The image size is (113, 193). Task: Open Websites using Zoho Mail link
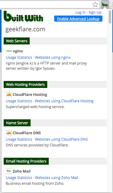[56, 178]
